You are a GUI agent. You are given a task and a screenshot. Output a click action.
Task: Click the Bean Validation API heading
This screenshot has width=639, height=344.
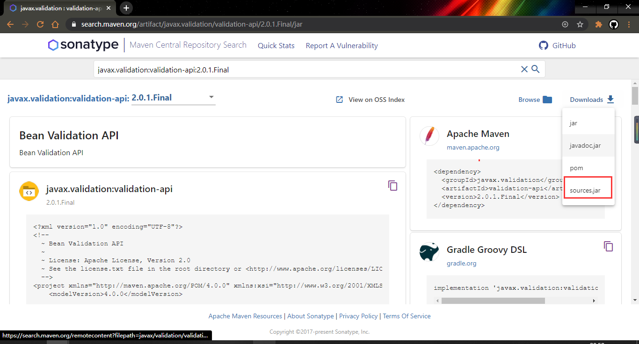coord(69,136)
